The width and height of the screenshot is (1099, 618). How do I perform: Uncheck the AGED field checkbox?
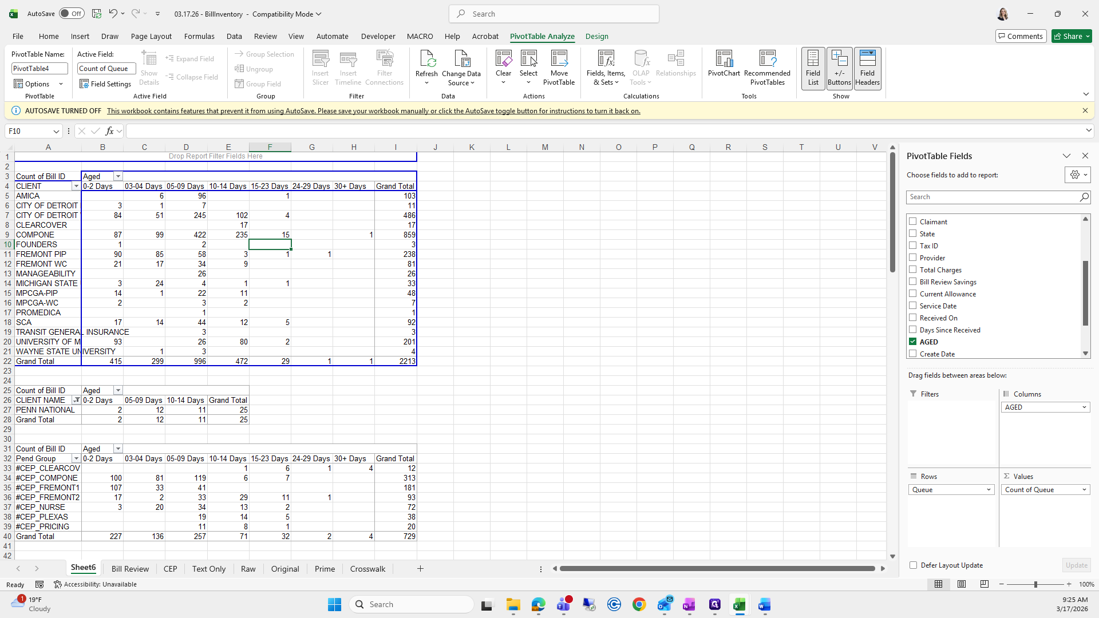(x=913, y=342)
